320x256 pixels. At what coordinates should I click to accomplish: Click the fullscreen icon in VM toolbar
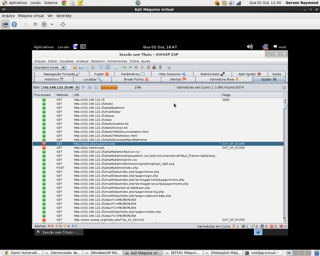pos(63,24)
